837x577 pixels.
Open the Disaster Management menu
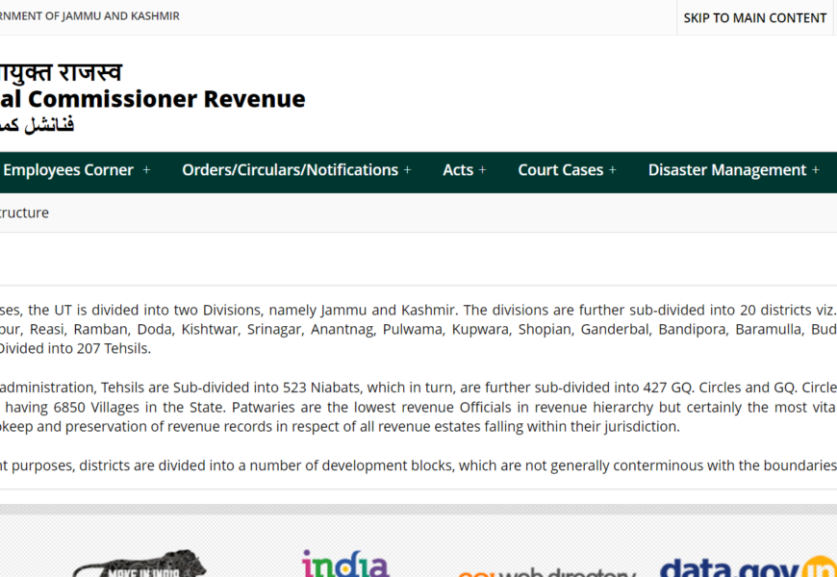pos(726,170)
